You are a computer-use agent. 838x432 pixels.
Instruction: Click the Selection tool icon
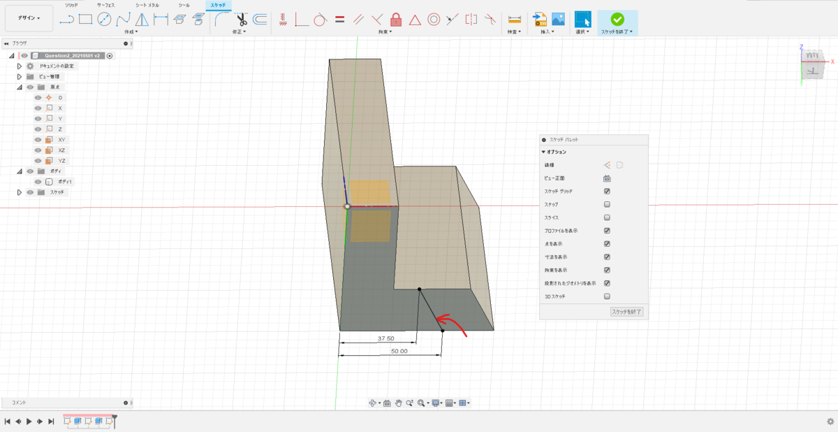(582, 19)
